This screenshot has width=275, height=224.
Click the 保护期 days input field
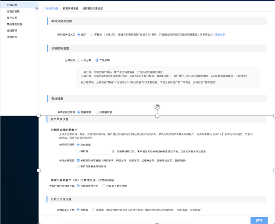point(101,151)
